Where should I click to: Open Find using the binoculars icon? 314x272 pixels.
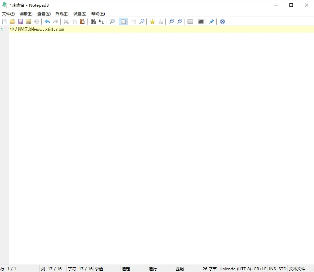[x=93, y=21]
